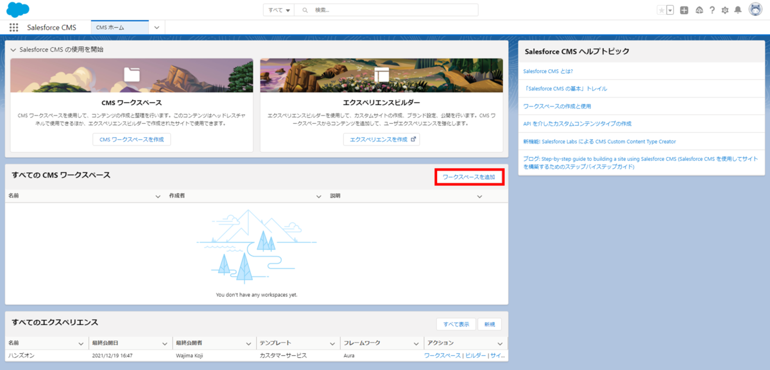Open the 作成者 column menu

pyautogui.click(x=318, y=196)
